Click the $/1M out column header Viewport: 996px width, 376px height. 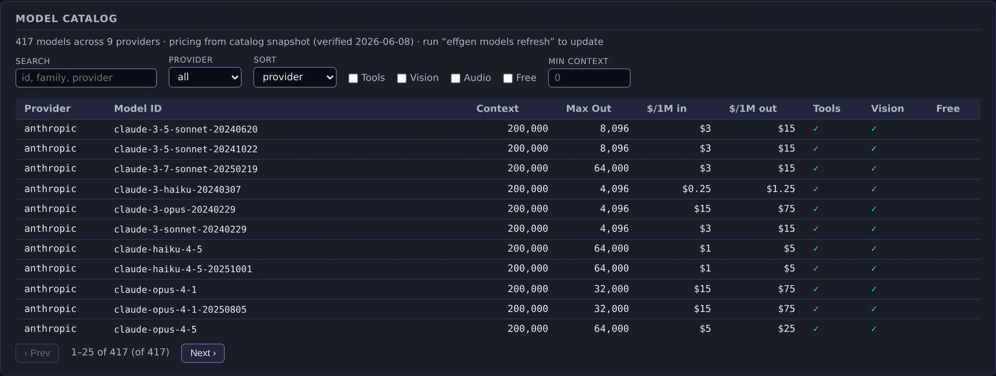[753, 108]
